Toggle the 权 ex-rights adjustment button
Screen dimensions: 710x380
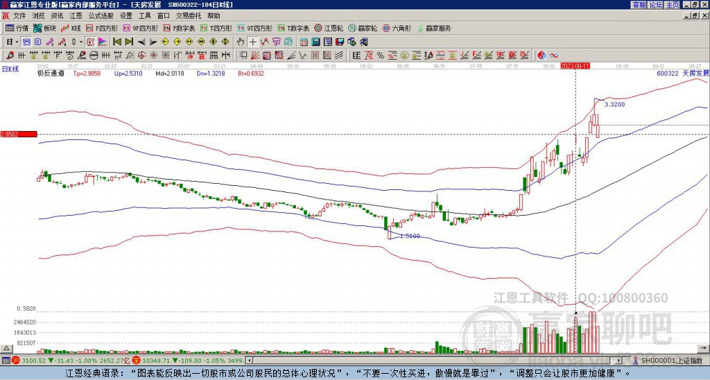pos(90,42)
